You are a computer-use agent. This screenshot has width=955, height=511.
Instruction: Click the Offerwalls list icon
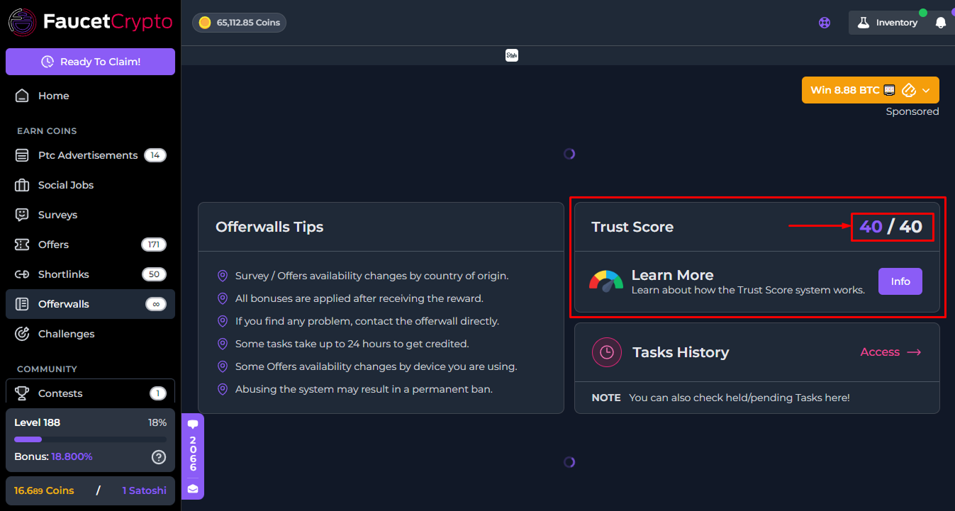click(x=22, y=304)
